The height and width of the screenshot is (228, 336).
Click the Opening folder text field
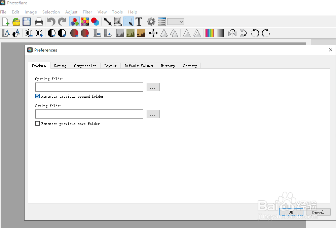click(89, 87)
